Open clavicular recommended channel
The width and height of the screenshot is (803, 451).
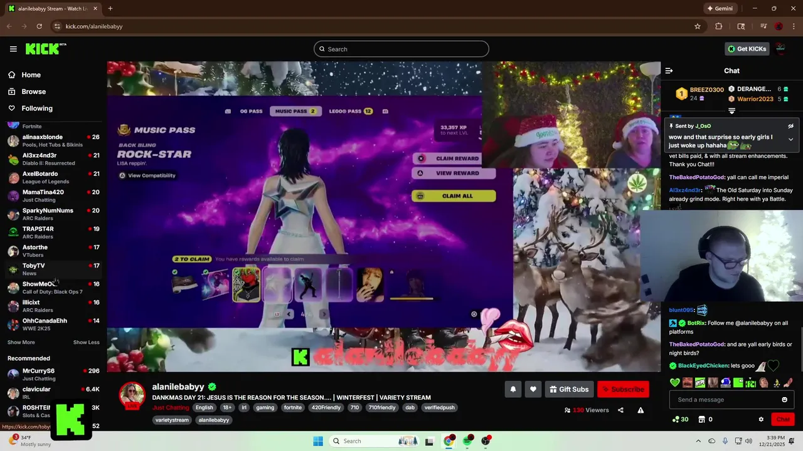tap(53, 392)
